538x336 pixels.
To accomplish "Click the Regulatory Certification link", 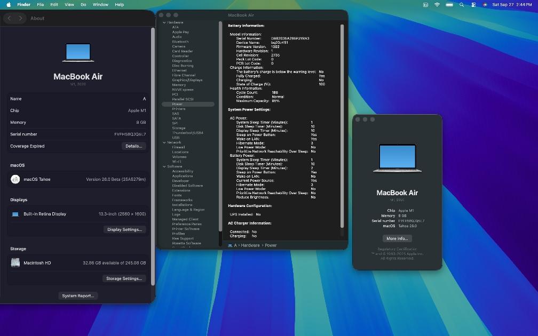I will tap(397, 249).
